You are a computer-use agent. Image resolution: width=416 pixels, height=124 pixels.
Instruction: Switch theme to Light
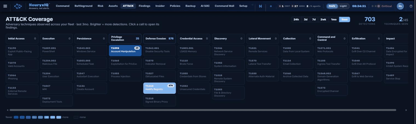point(343,6)
